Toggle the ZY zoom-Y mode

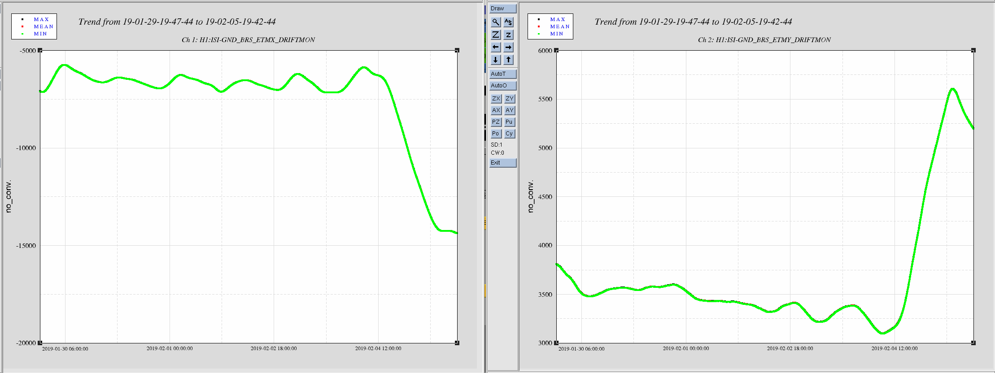pyautogui.click(x=510, y=99)
